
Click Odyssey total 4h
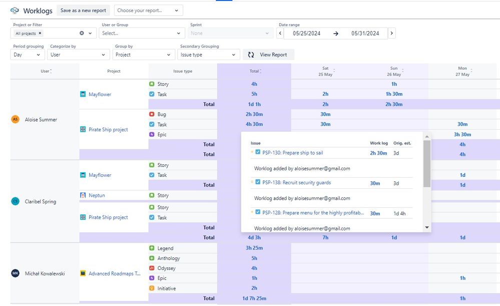click(254, 268)
